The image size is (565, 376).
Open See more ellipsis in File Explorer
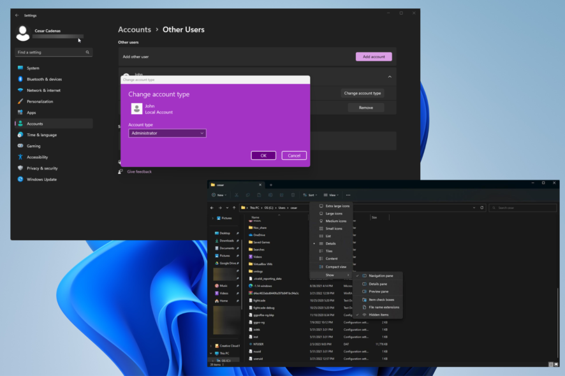348,195
